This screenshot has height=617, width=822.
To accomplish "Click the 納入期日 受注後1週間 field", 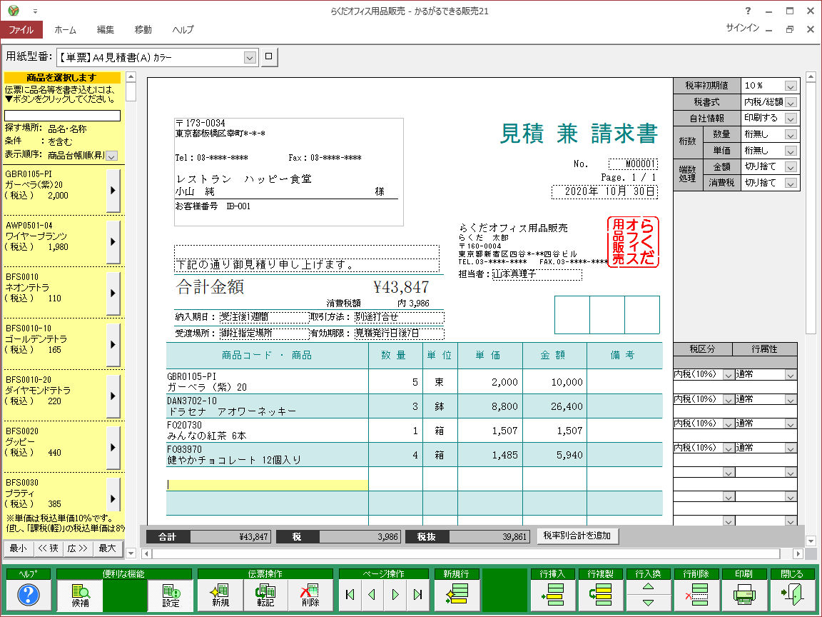I will 264,317.
